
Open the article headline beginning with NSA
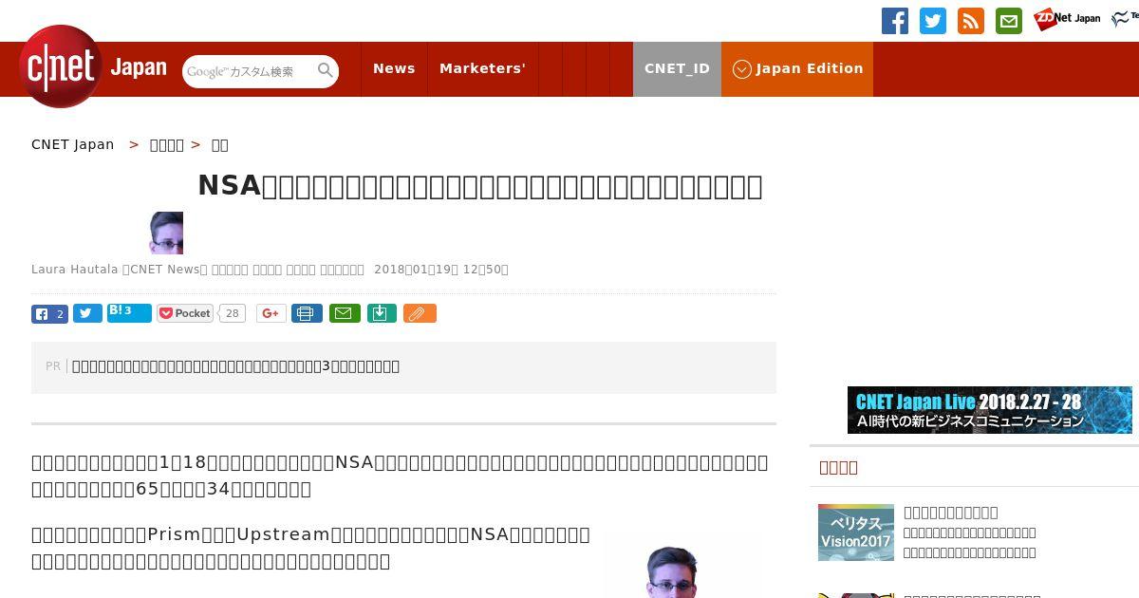coord(479,186)
